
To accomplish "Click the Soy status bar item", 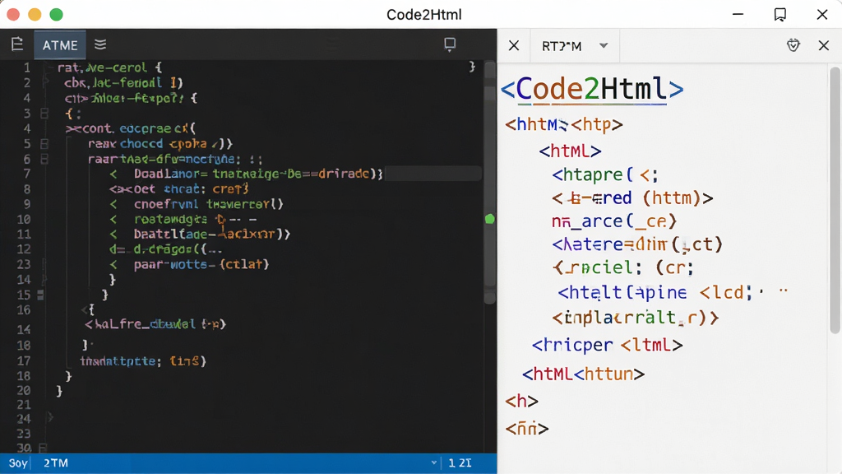I will coord(18,462).
